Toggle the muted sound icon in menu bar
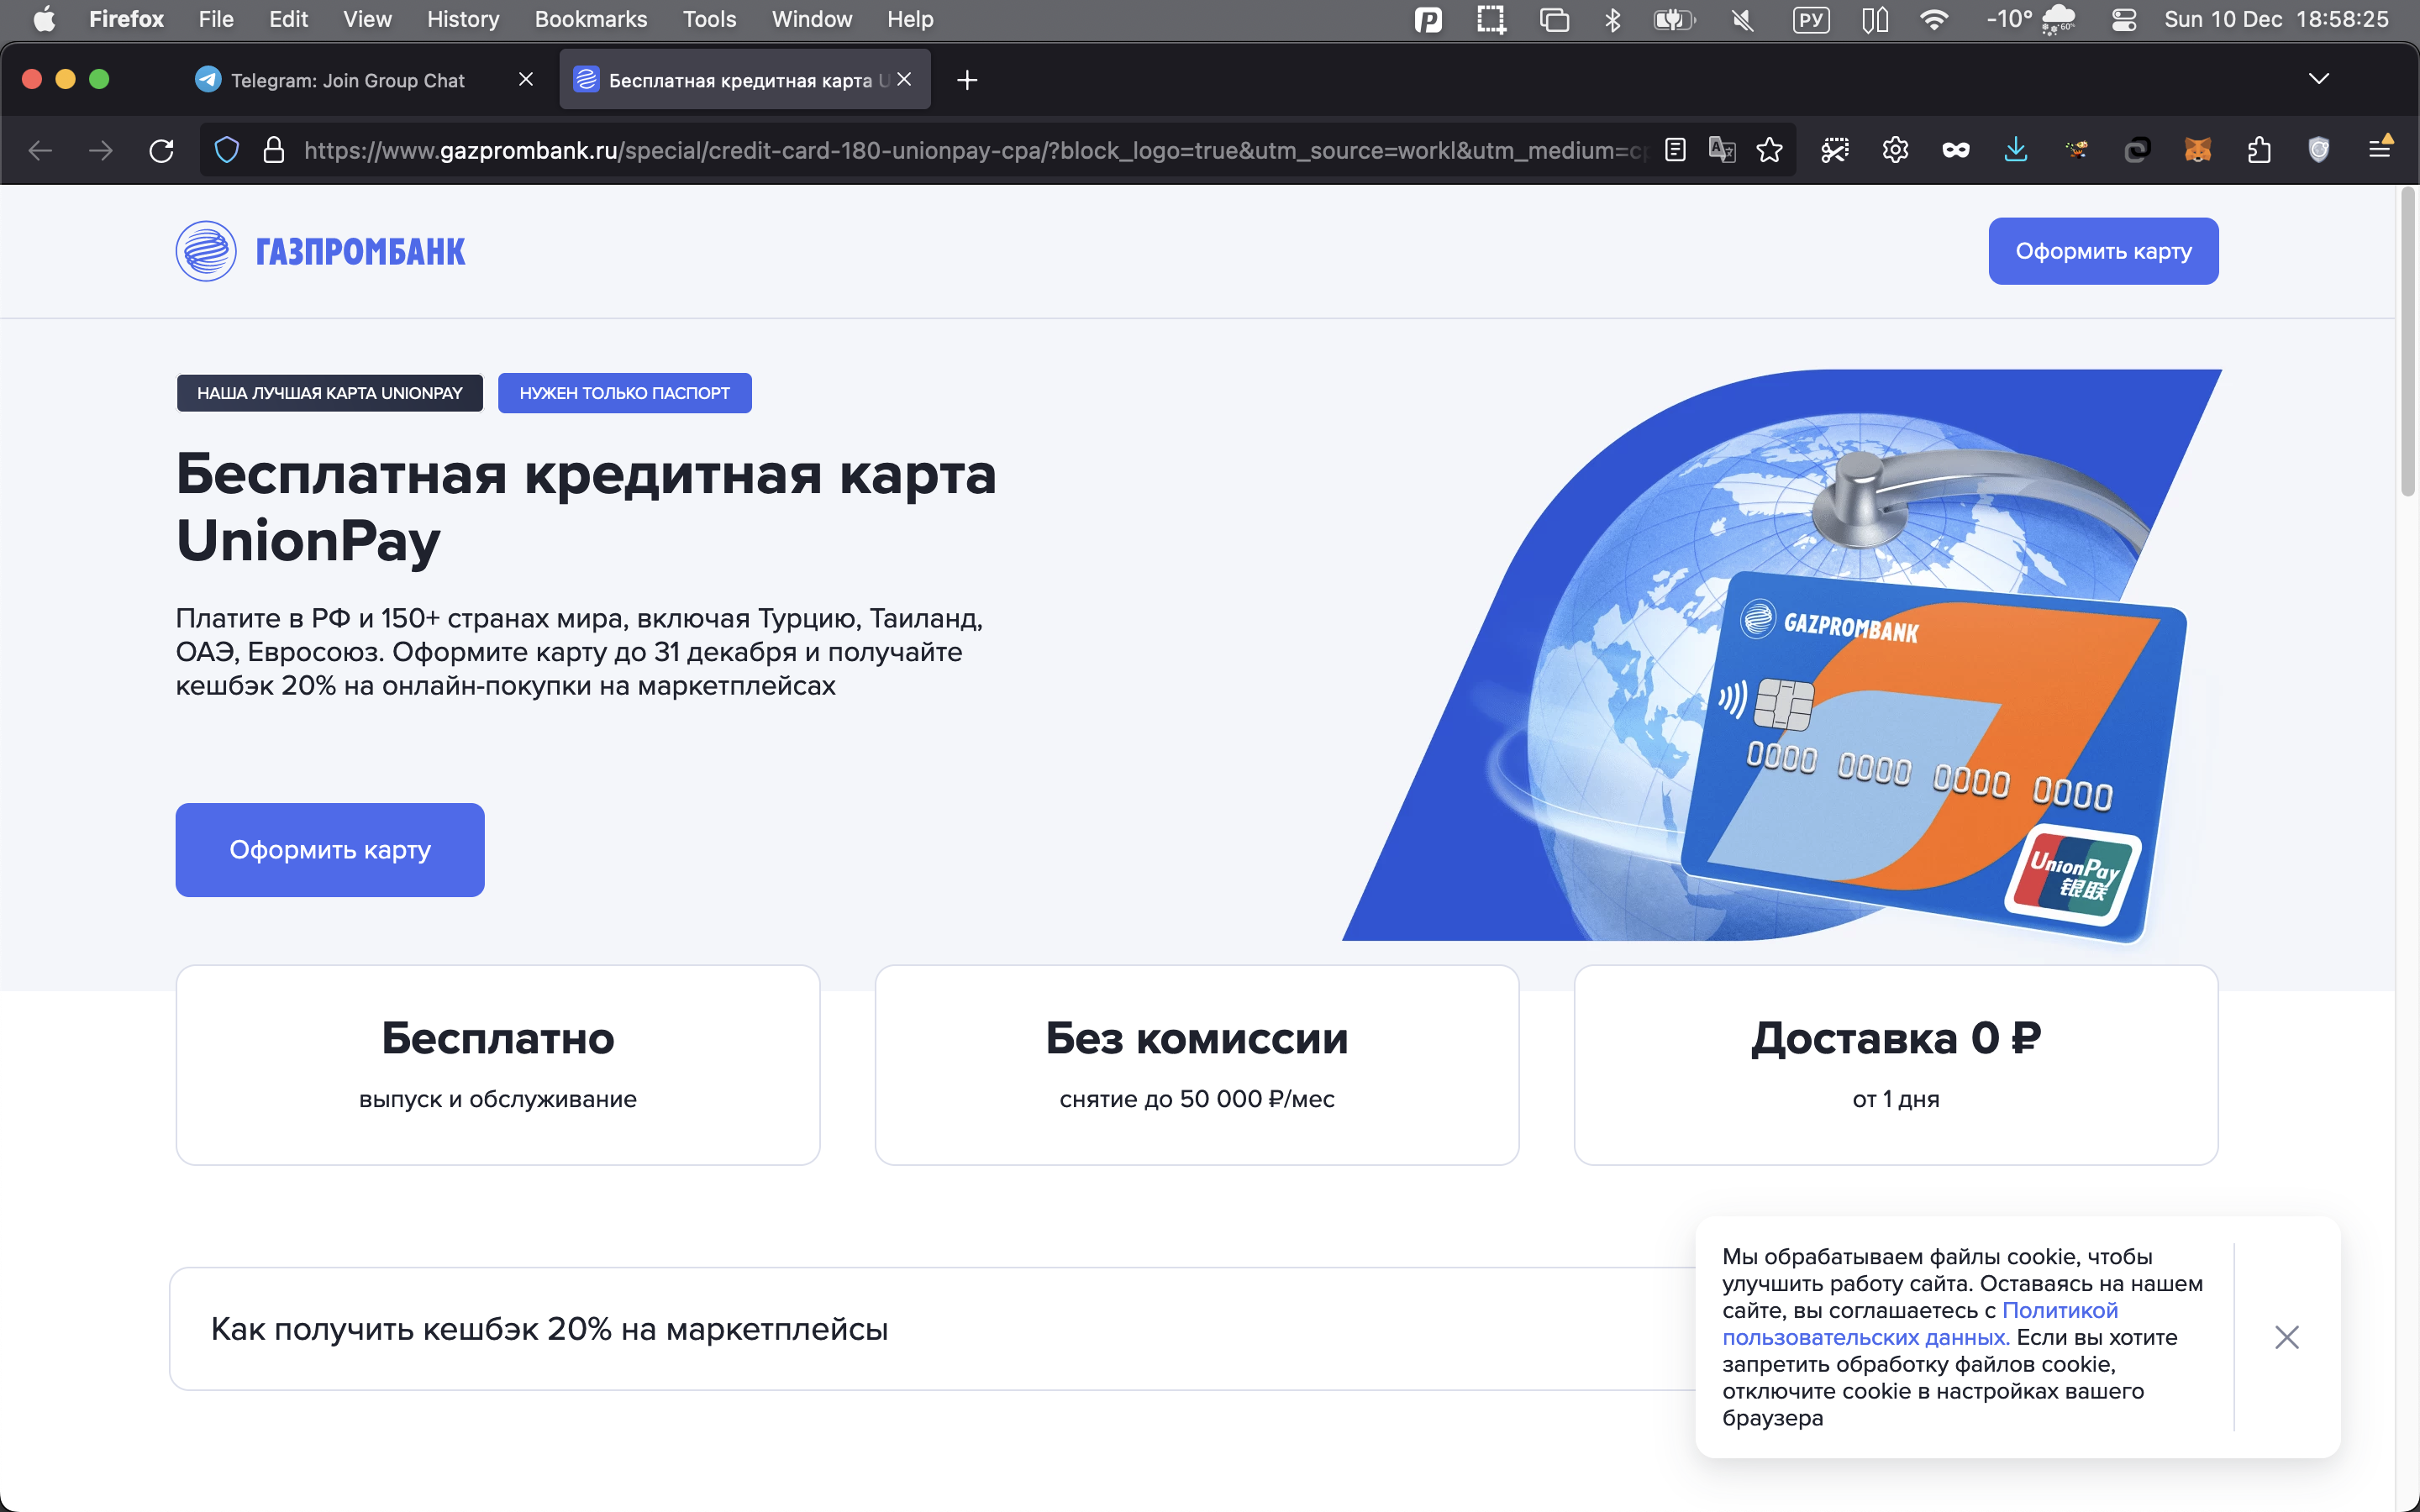Image resolution: width=2420 pixels, height=1512 pixels. pyautogui.click(x=1743, y=19)
